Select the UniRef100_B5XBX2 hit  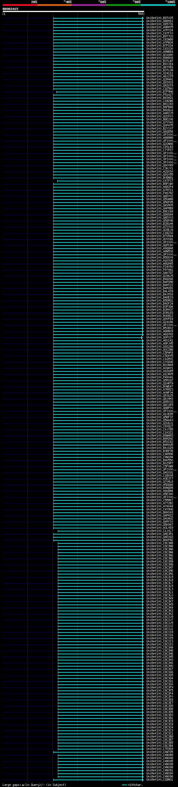159,328
